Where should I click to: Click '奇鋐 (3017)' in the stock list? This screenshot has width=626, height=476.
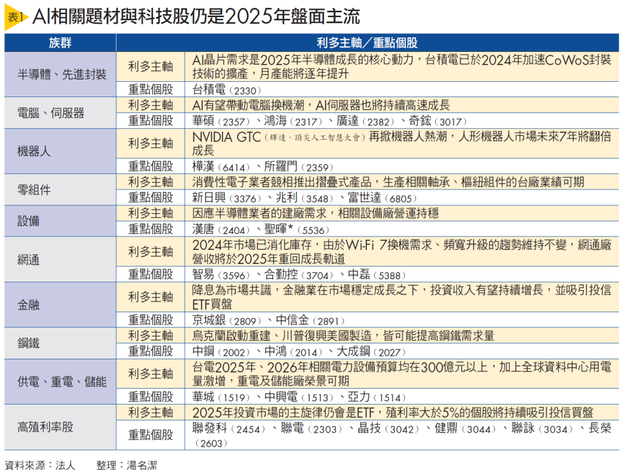438,121
